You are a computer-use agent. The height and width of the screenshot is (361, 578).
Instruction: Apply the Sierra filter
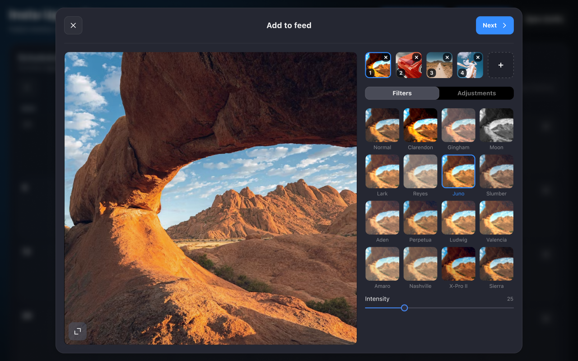tap(496, 268)
